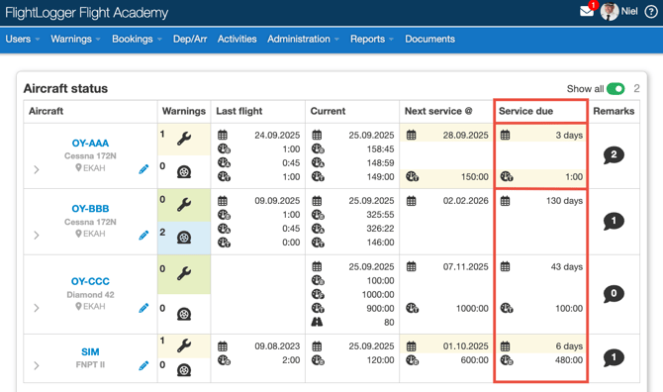
Task: Click the 480:00 service due hours
Action: 569,360
